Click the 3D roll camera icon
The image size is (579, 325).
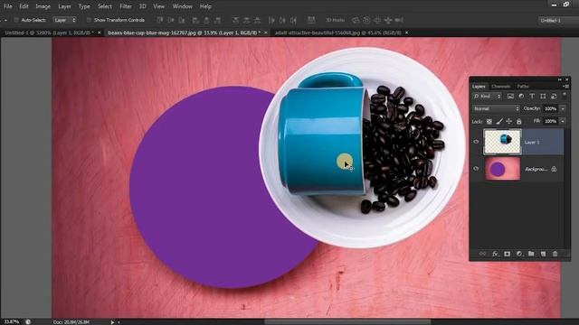point(366,20)
